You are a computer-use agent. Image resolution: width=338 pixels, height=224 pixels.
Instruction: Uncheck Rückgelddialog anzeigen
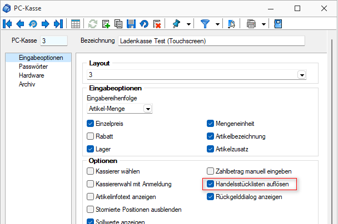click(x=210, y=196)
